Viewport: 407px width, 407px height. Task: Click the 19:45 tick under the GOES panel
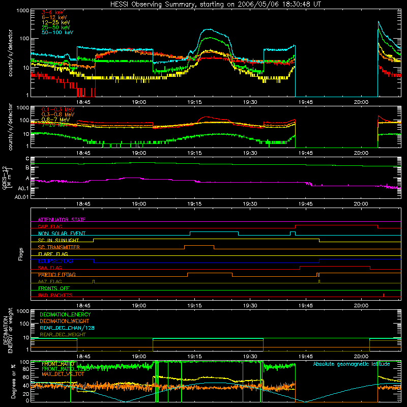click(x=306, y=204)
